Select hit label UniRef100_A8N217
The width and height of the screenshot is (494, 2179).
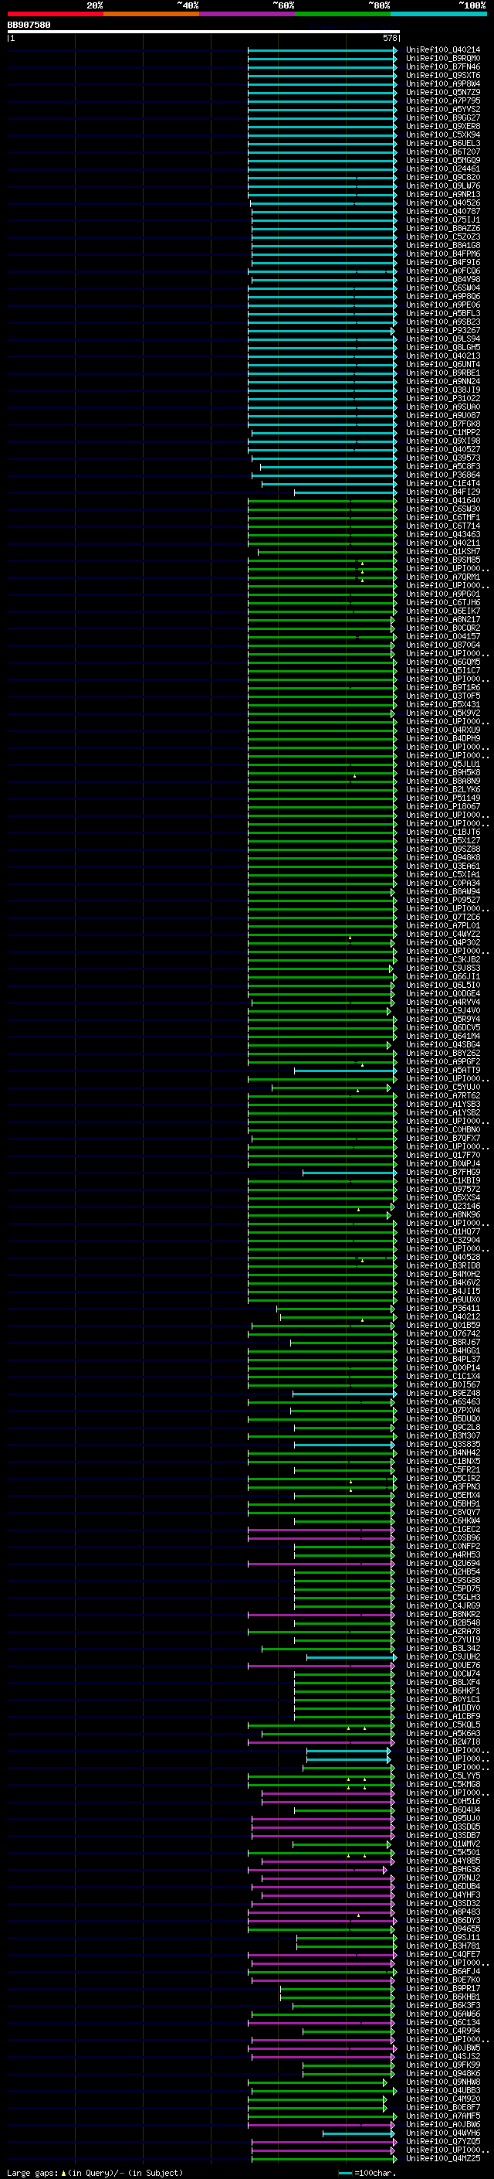[443, 620]
